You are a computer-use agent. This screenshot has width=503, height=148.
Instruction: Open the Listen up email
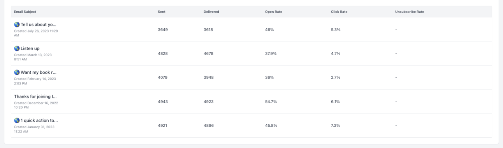coord(30,48)
